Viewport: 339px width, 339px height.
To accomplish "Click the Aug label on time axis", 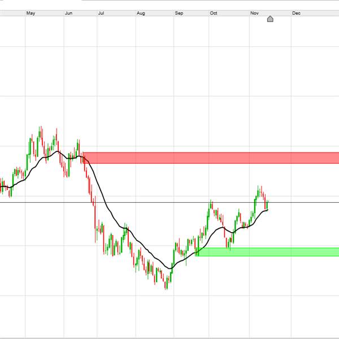I will (x=141, y=13).
